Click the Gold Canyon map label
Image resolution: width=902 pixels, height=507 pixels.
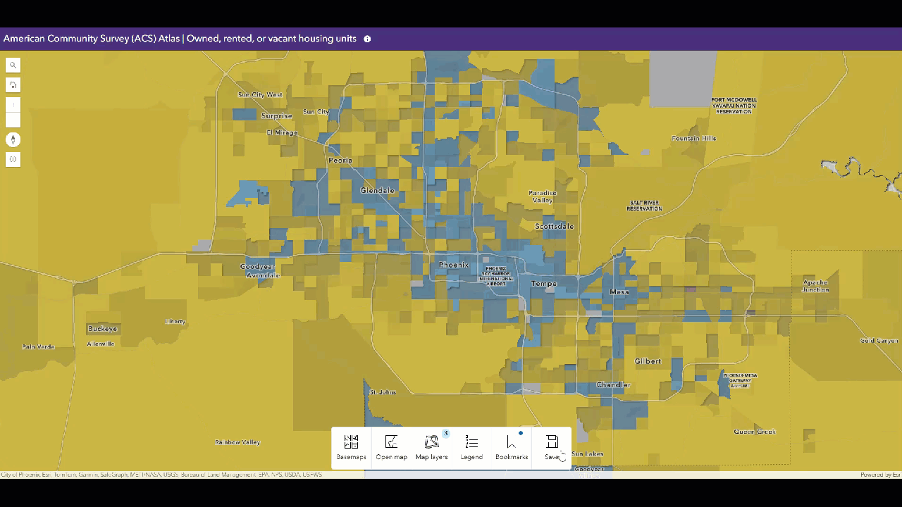(x=879, y=341)
